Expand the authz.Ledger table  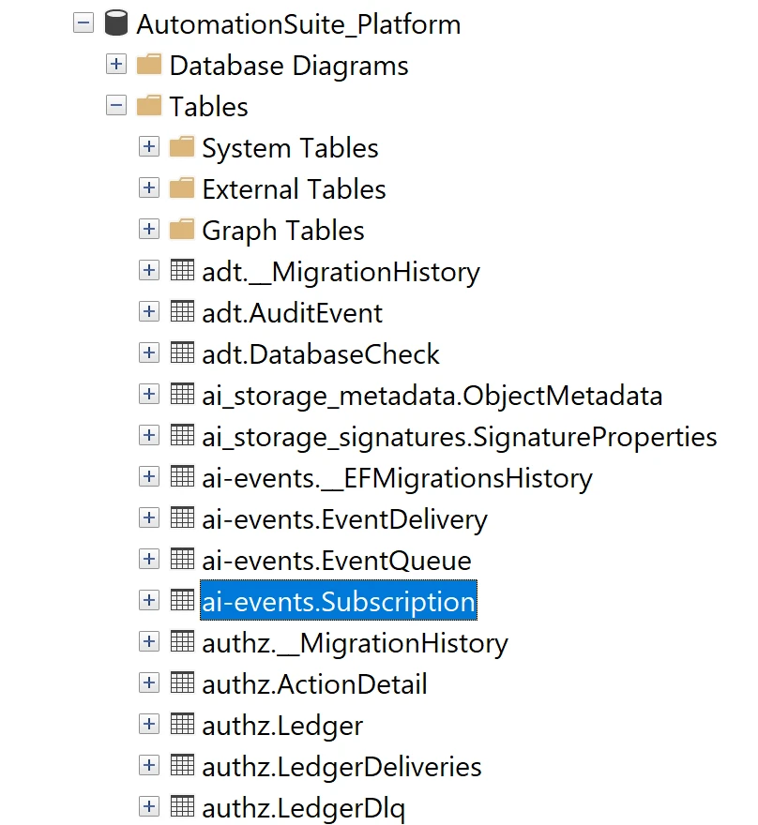(x=149, y=725)
